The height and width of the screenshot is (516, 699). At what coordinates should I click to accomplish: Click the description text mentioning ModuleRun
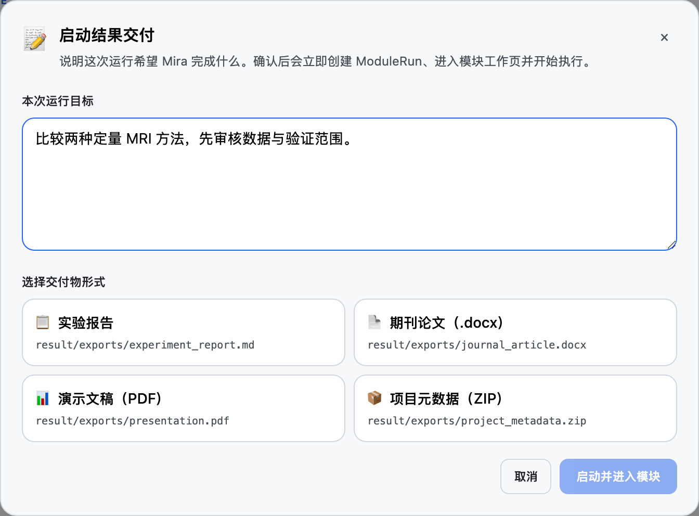pos(326,61)
